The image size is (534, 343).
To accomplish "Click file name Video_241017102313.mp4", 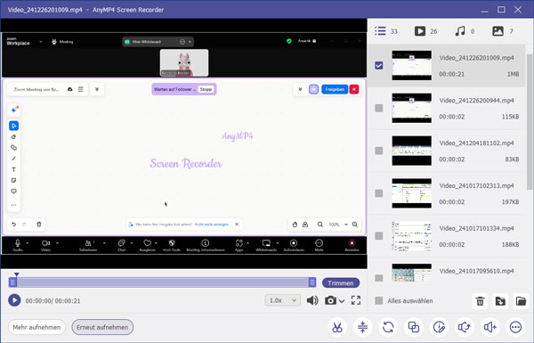I will tap(476, 186).
